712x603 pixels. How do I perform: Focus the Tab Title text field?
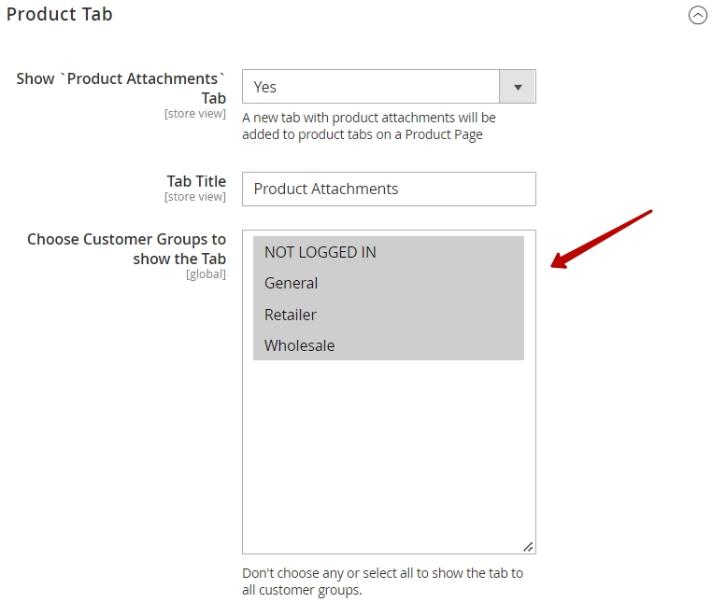pyautogui.click(x=389, y=189)
